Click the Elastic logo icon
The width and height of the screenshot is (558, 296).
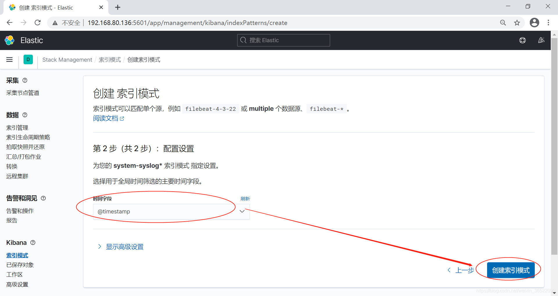click(x=10, y=40)
